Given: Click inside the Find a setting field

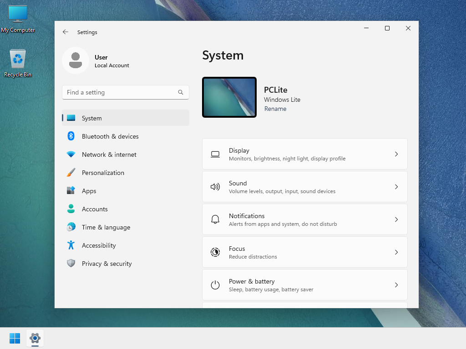Looking at the screenshot, I should click(118, 92).
